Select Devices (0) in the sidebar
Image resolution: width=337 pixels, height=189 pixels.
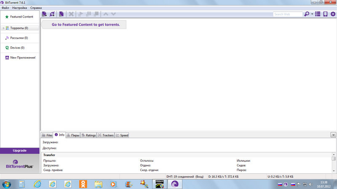[x=20, y=48]
